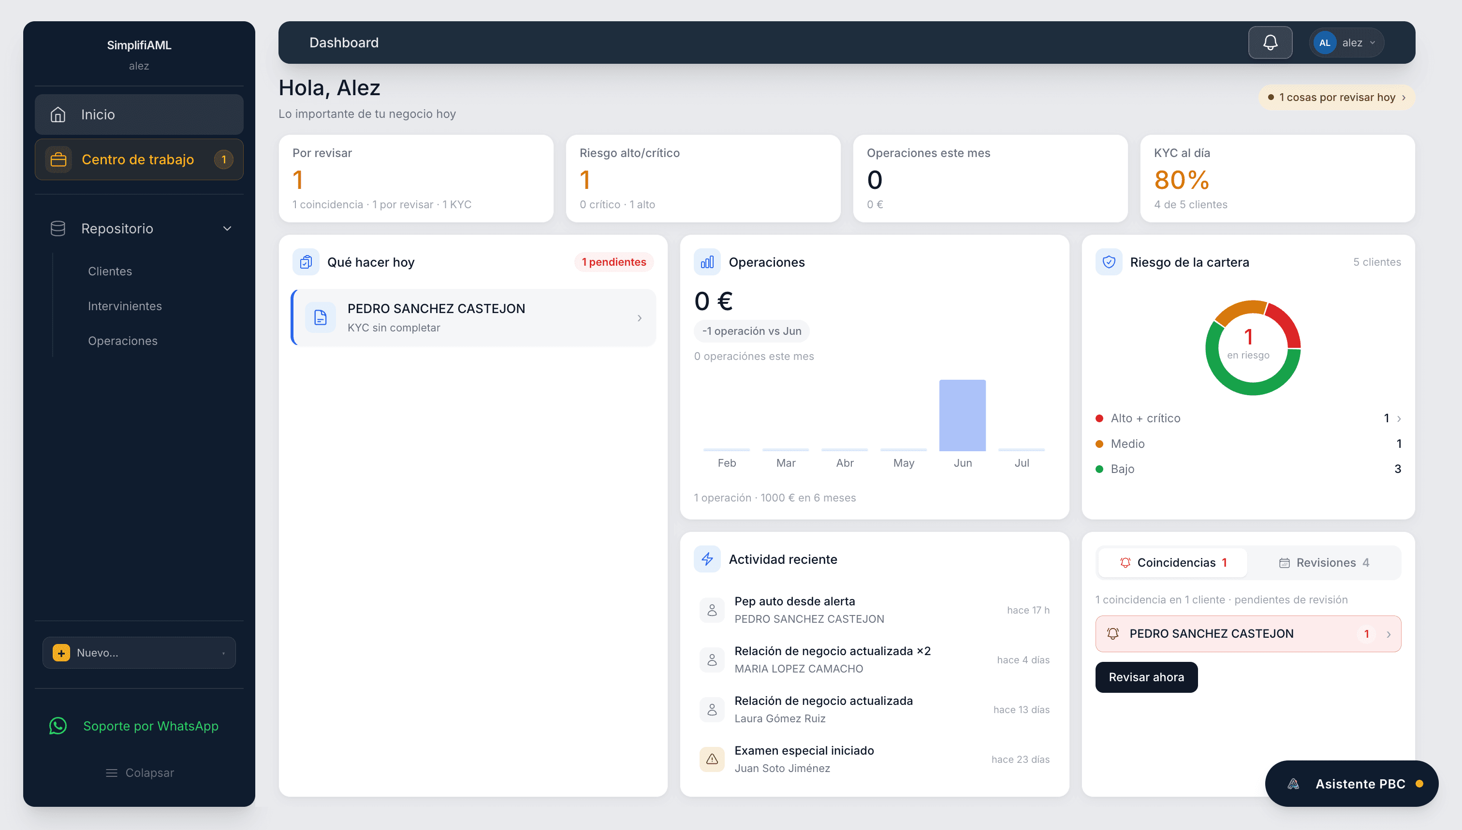Viewport: 1462px width, 830px height.
Task: Click the Relación de negocio actualizada ×2 activity
Action: click(x=875, y=659)
